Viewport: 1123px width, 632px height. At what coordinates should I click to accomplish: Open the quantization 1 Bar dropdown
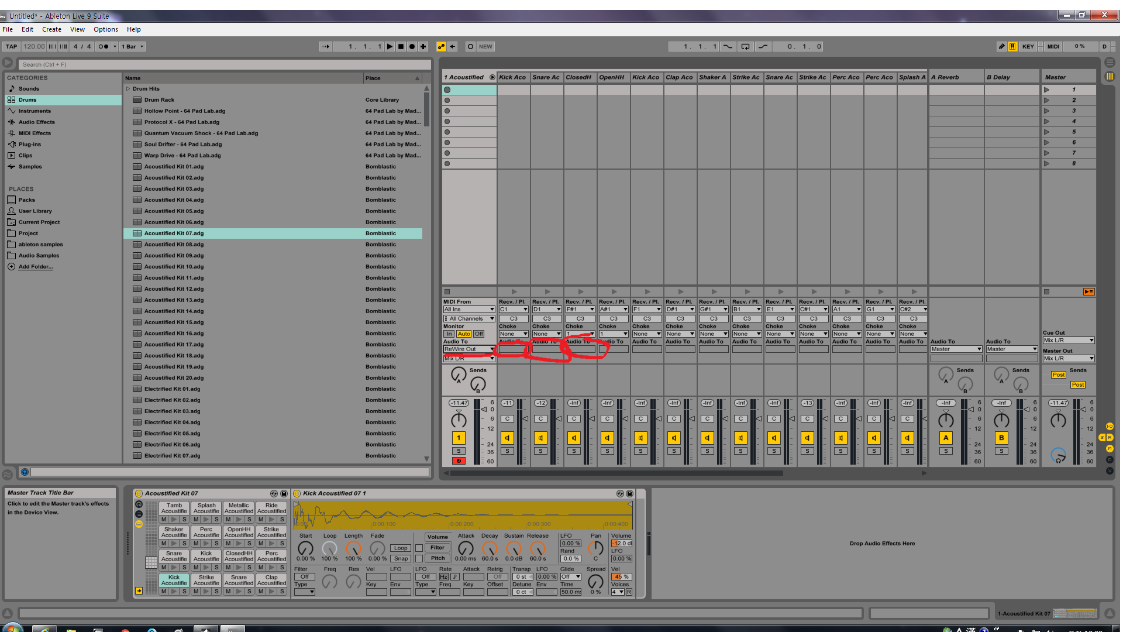click(132, 46)
